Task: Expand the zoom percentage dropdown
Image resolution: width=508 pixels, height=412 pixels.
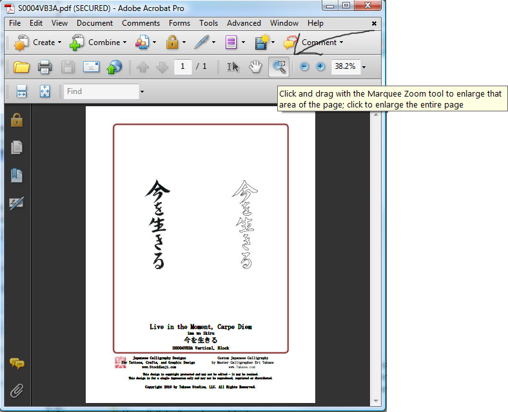Action: (x=364, y=67)
